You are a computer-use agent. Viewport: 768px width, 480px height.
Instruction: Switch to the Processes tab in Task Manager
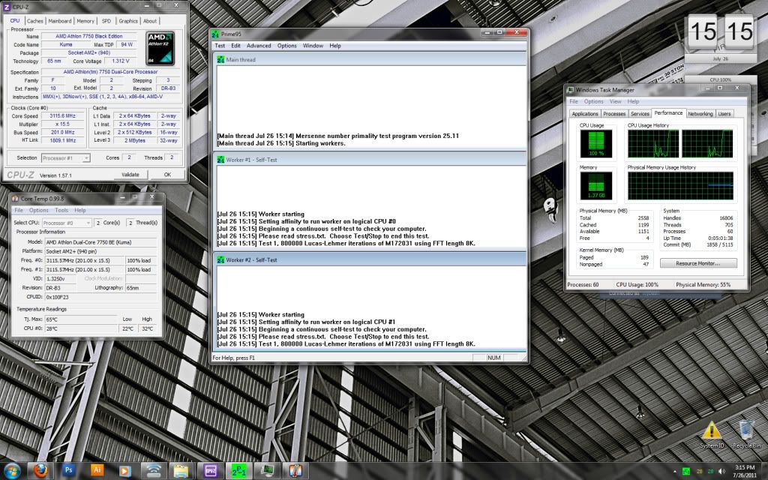[x=614, y=114]
